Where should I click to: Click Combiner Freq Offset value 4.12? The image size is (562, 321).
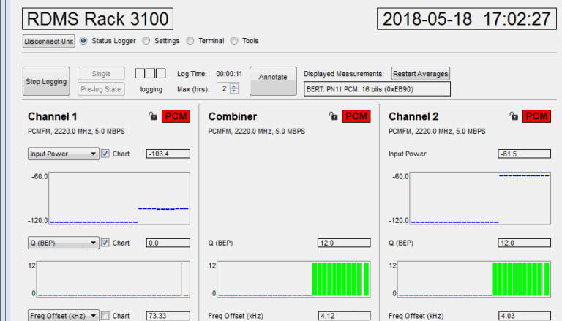[x=344, y=316]
